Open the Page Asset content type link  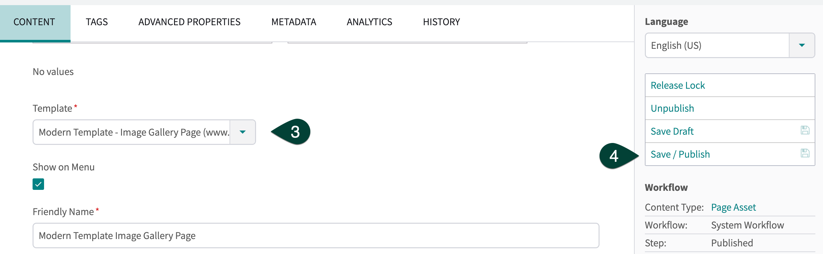pos(733,207)
